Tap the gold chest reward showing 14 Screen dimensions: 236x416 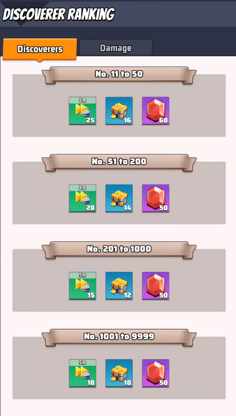click(x=119, y=198)
